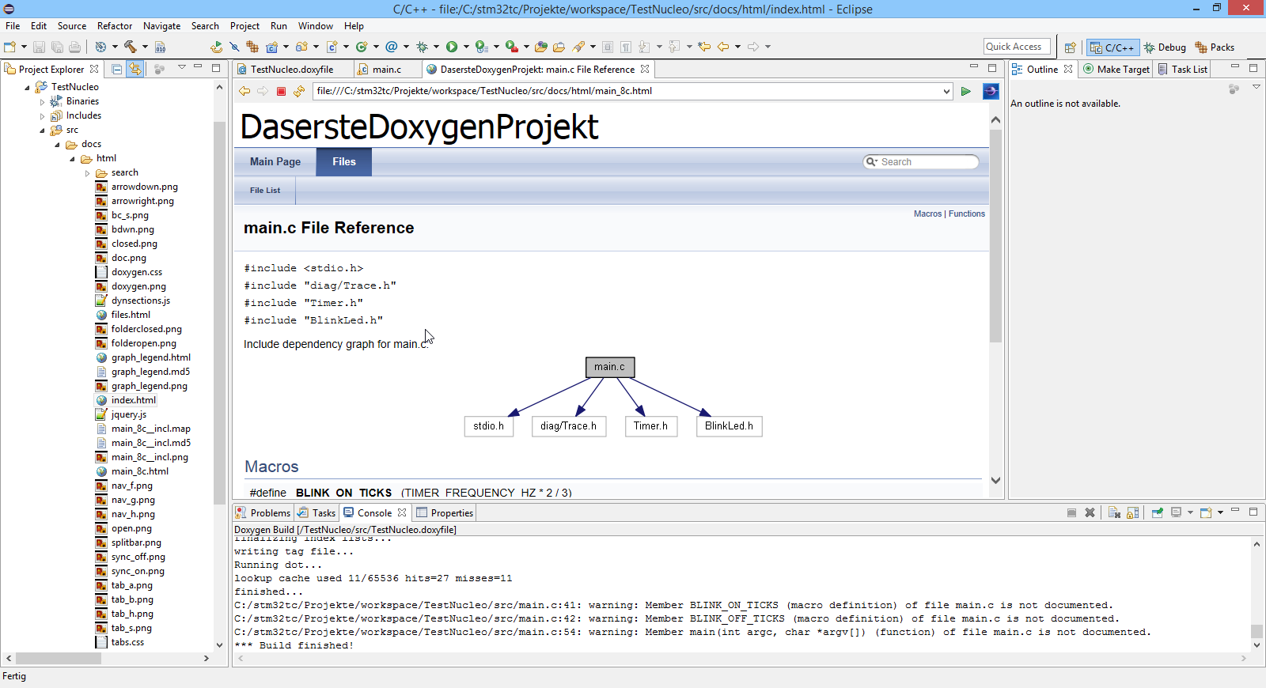Toggle Pin Console in the Console toolbar
Screen dimensions: 1266x688
[1157, 512]
